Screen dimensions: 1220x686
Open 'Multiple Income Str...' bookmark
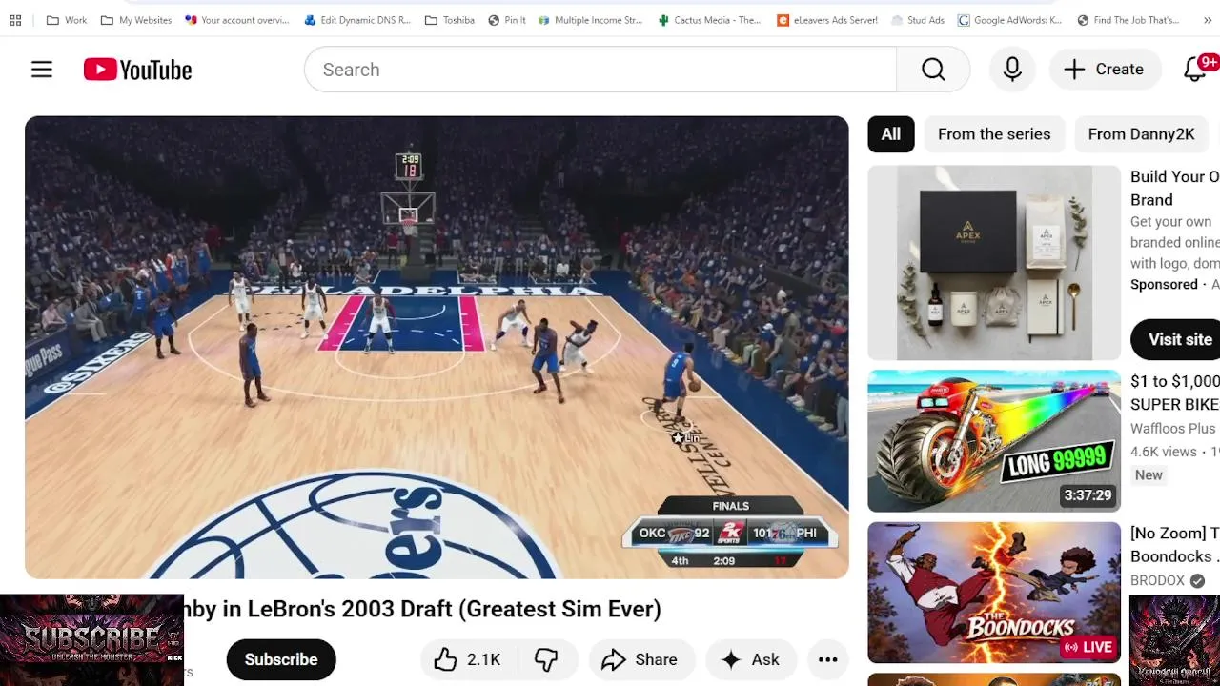click(x=591, y=20)
